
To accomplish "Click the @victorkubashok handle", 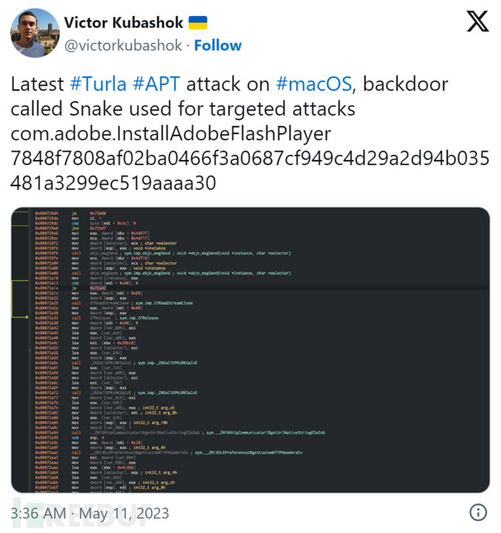I will (124, 45).
